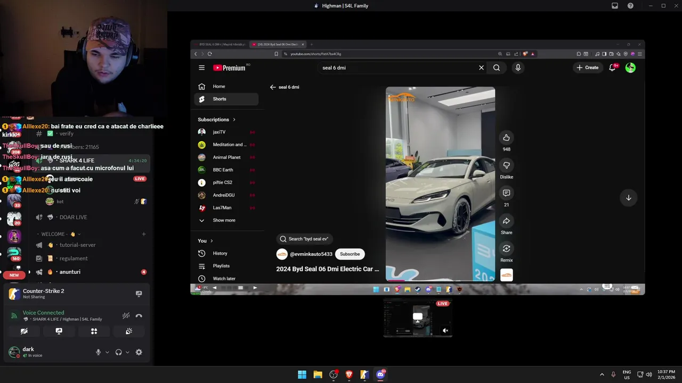682x383 pixels.
Task: Go back using the 'seal 6 dmi' arrow
Action: point(273,87)
